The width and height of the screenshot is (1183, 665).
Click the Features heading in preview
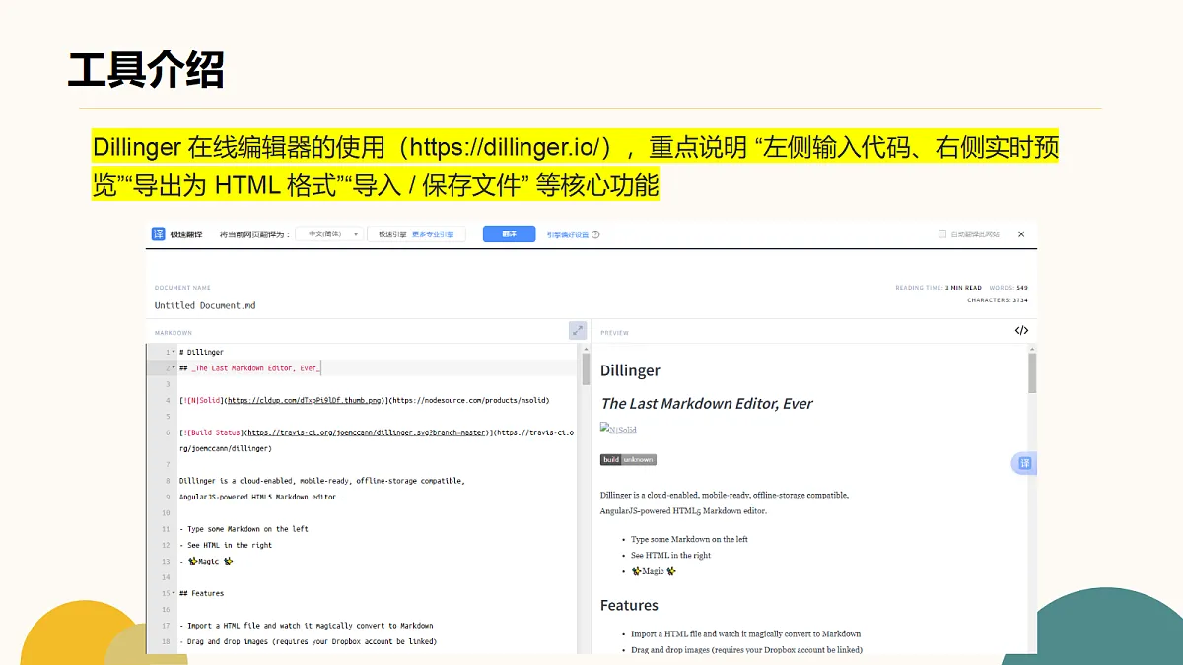[629, 605]
